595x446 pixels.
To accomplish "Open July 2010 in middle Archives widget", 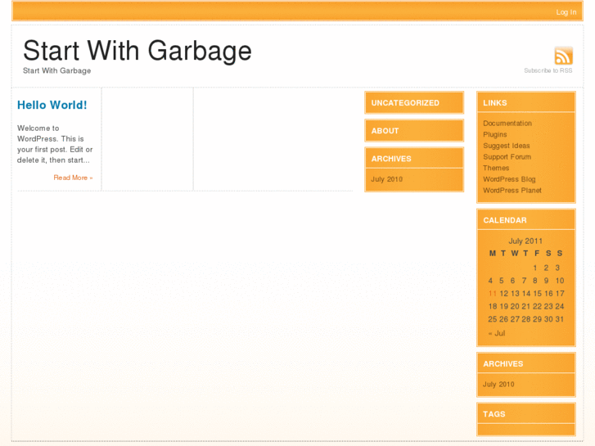I will pos(386,179).
